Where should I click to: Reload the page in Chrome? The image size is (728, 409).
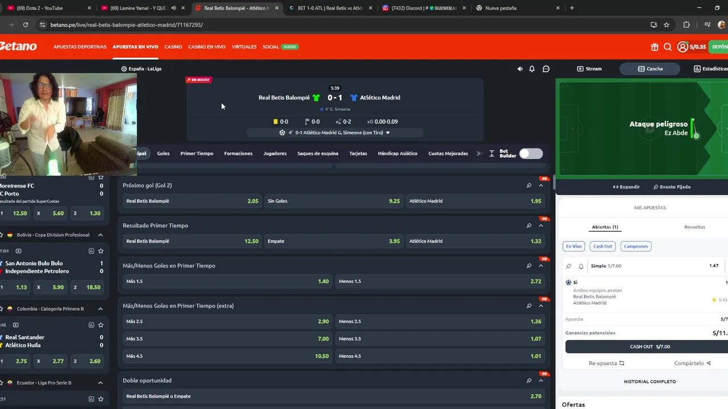point(26,25)
